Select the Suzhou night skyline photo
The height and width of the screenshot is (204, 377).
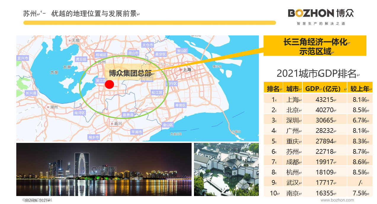pyautogui.click(x=104, y=169)
